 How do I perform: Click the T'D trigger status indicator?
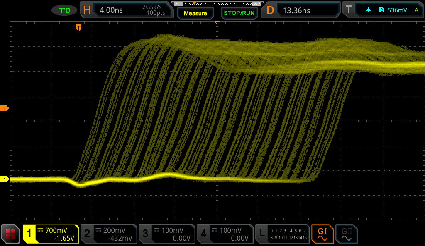tap(65, 10)
